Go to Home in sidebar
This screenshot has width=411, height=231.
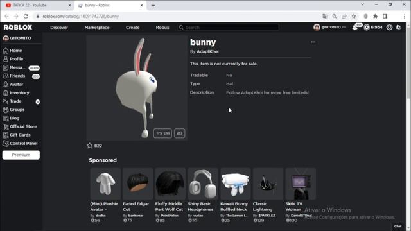click(x=15, y=51)
